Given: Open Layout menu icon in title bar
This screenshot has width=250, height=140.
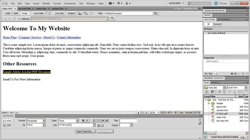Looking at the screenshot, I should coord(111,3).
